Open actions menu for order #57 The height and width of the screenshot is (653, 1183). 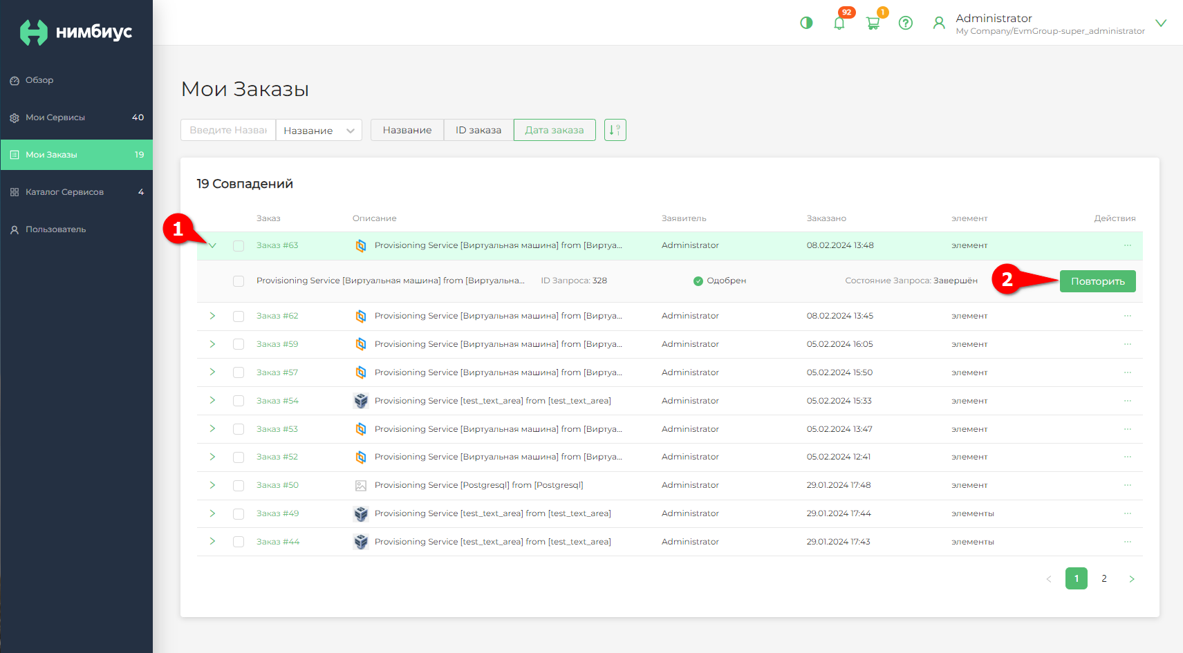click(x=1128, y=372)
